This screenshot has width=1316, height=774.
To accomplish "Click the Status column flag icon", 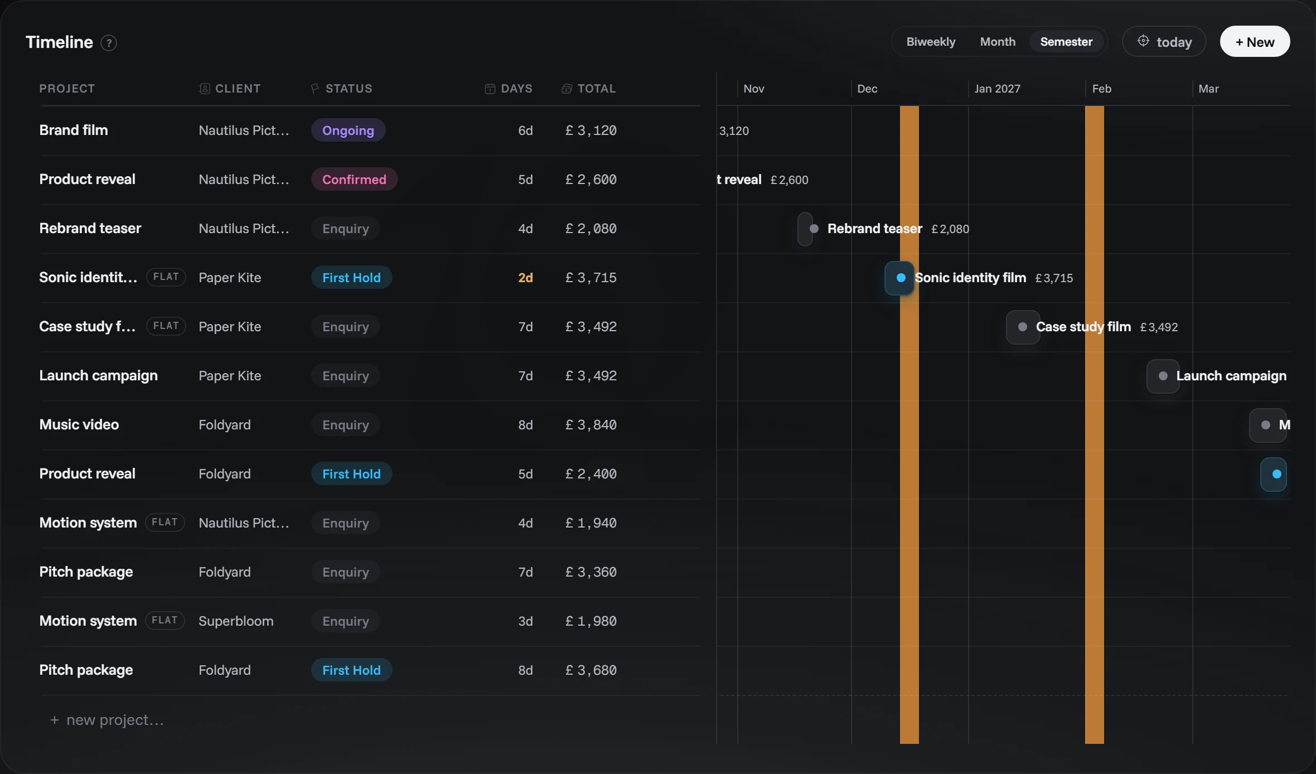I will (x=315, y=89).
